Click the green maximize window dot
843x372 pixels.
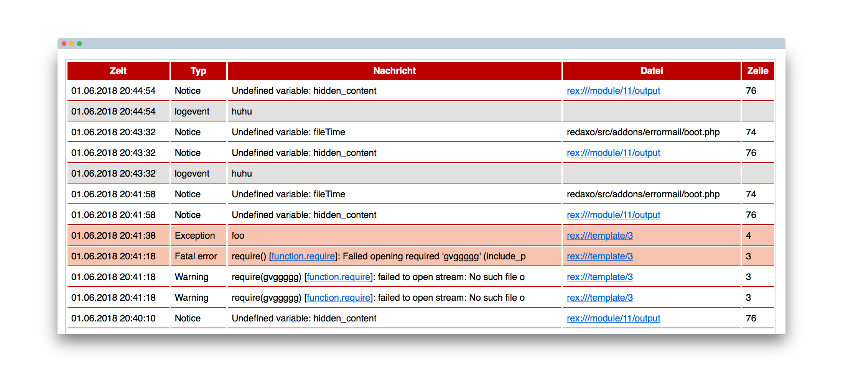pyautogui.click(x=79, y=44)
